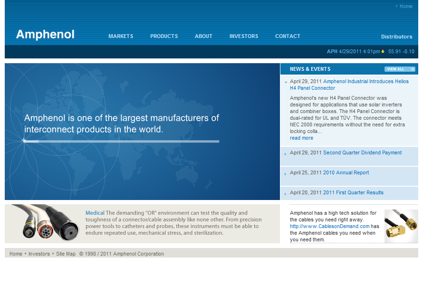Expand the 2010 Annual Report news item
This screenshot has height=286, width=423.
[x=286, y=174]
